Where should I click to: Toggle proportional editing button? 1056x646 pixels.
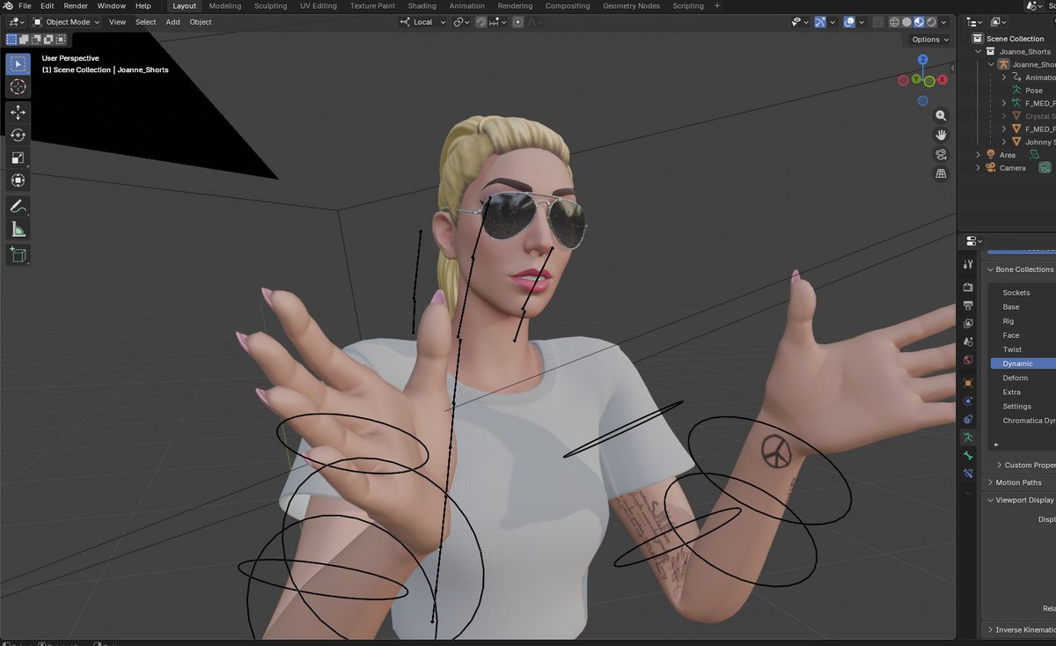pos(517,22)
